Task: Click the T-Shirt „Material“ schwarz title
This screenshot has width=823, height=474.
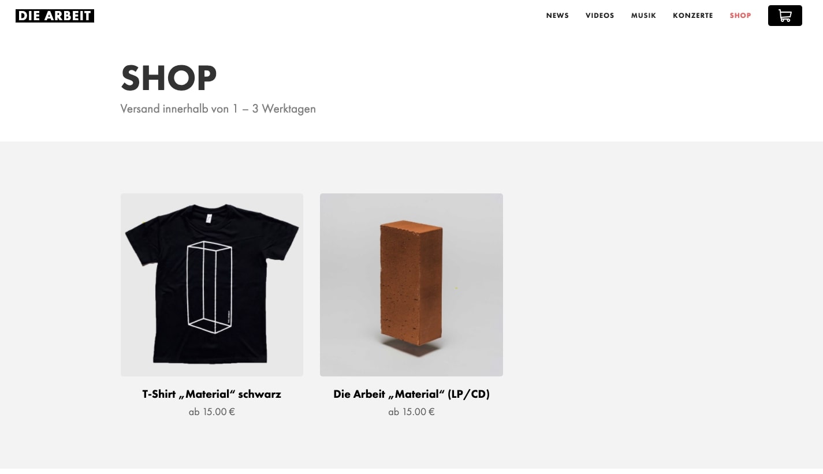Action: click(212, 394)
